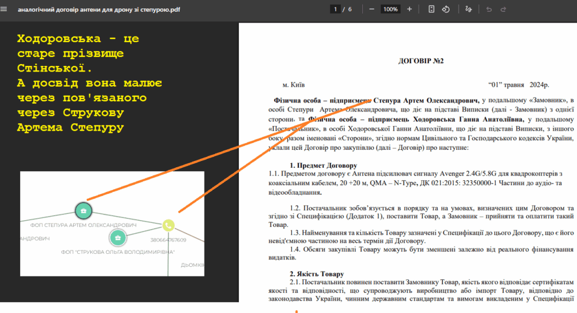Screen dimensions: 577x313
Task: Click the ФОП СТЕПУРА АРТЕМ ОЛЕКСАНДРОВИЧ label
Action: click(x=83, y=225)
